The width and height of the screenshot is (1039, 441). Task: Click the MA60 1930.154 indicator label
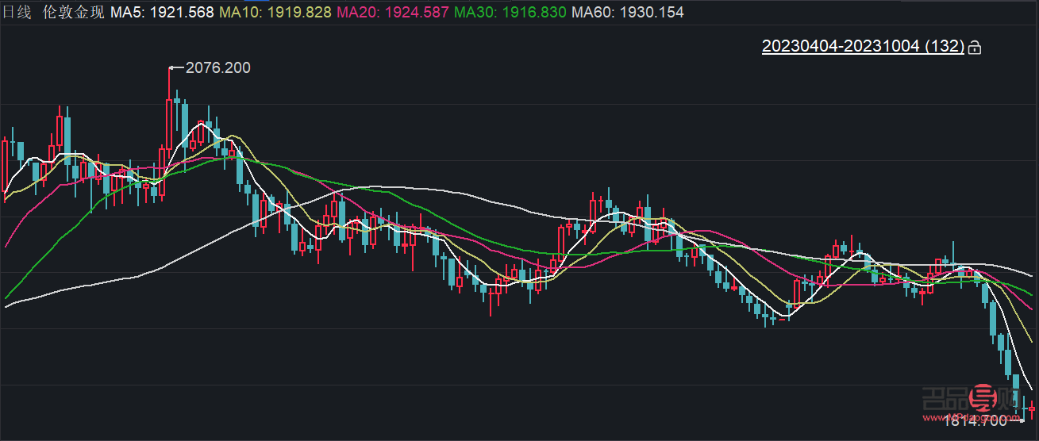[x=627, y=13]
